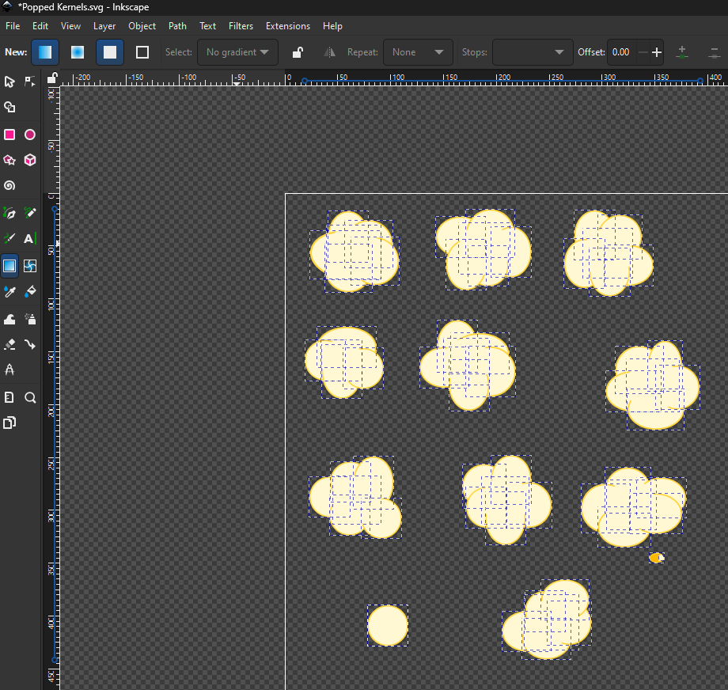Image resolution: width=728 pixels, height=690 pixels.
Task: Pick the Star and polygon tool
Action: click(9, 160)
